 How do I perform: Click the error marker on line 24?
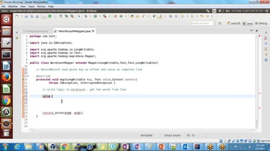[x=23, y=113]
